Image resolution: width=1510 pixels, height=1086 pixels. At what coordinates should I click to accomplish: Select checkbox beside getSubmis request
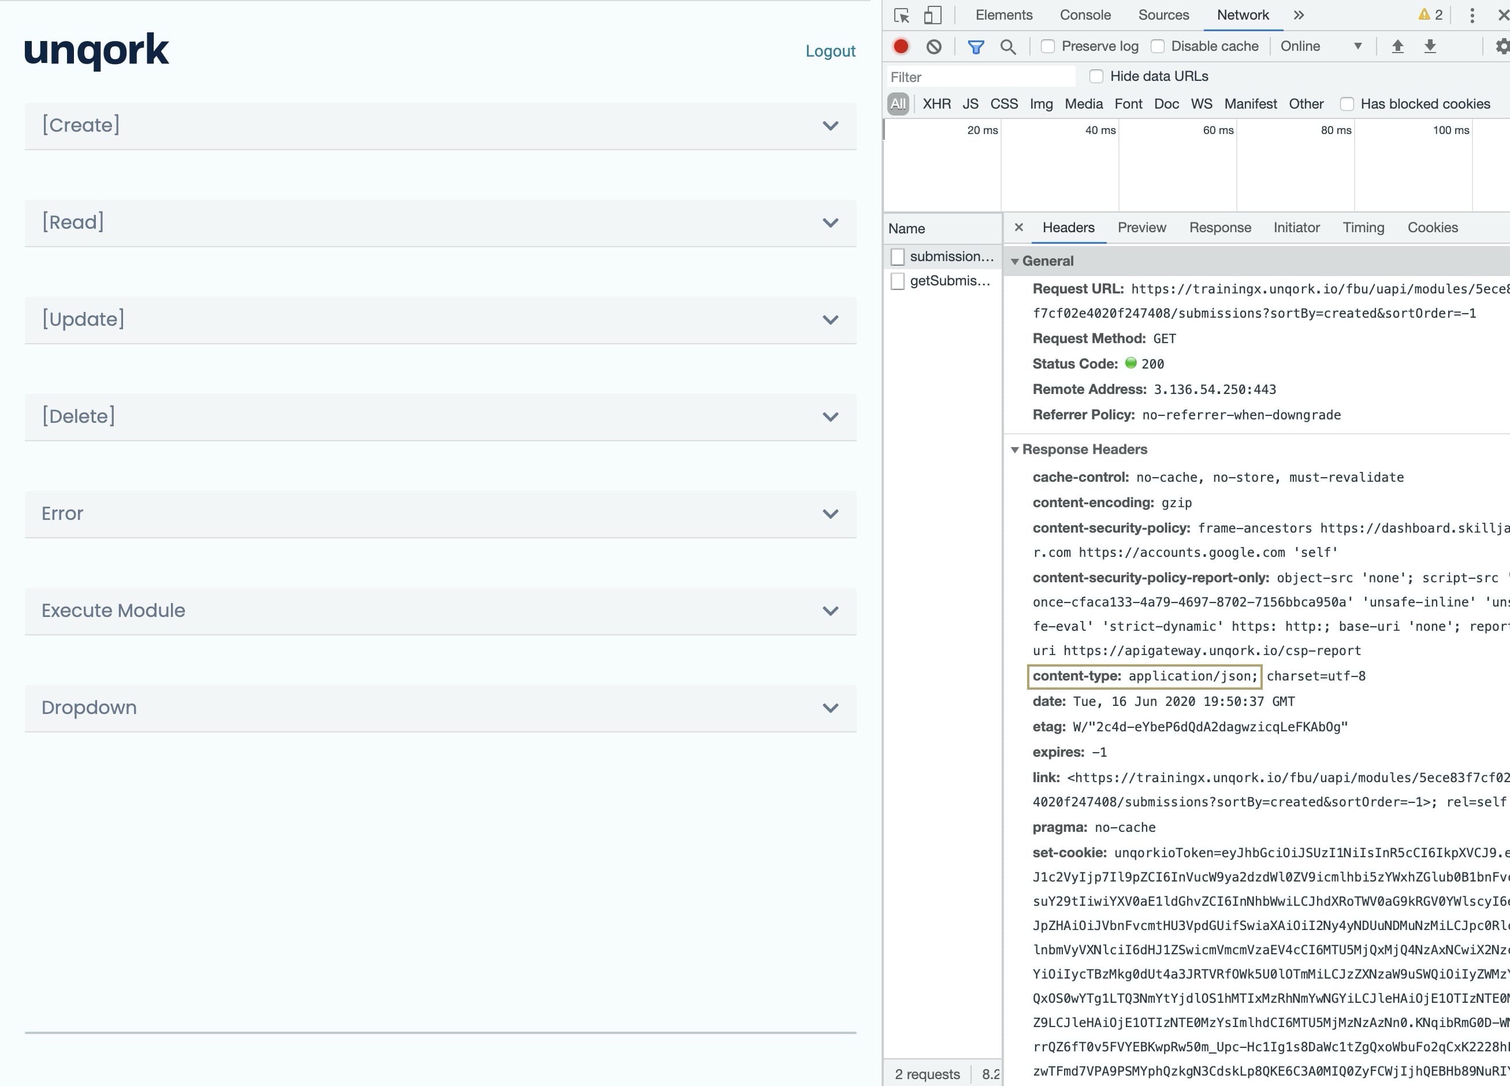point(898,282)
